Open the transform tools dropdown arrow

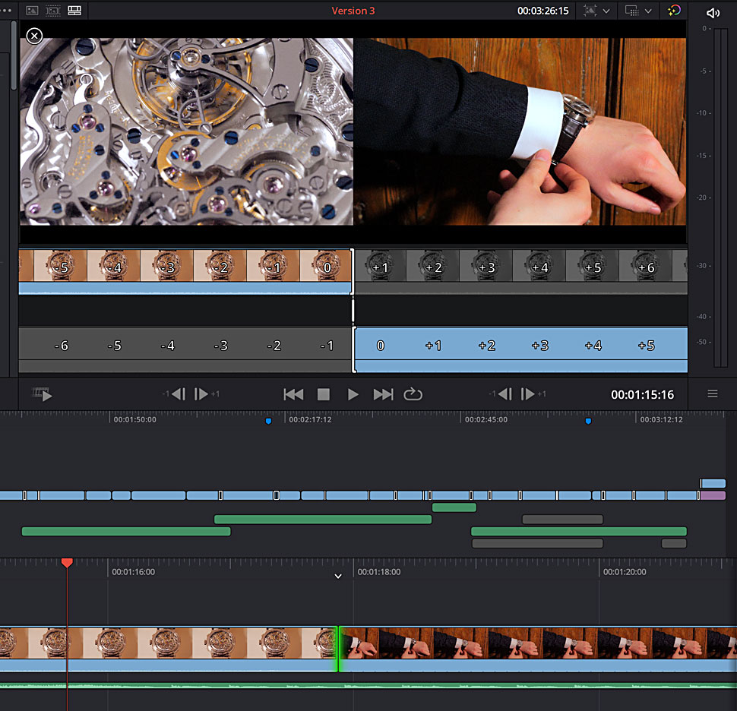point(606,11)
